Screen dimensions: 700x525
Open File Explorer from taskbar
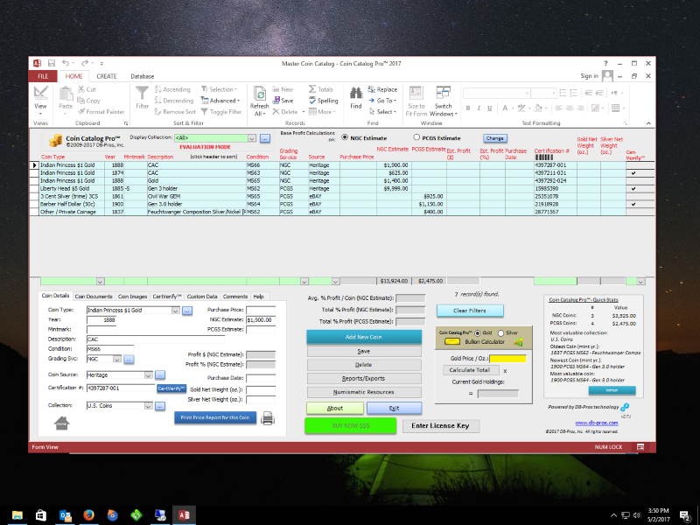coord(17,515)
